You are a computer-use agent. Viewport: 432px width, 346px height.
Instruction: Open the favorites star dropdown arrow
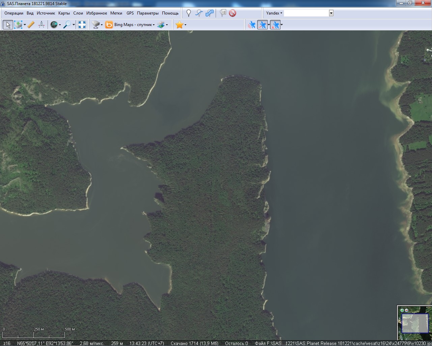185,25
